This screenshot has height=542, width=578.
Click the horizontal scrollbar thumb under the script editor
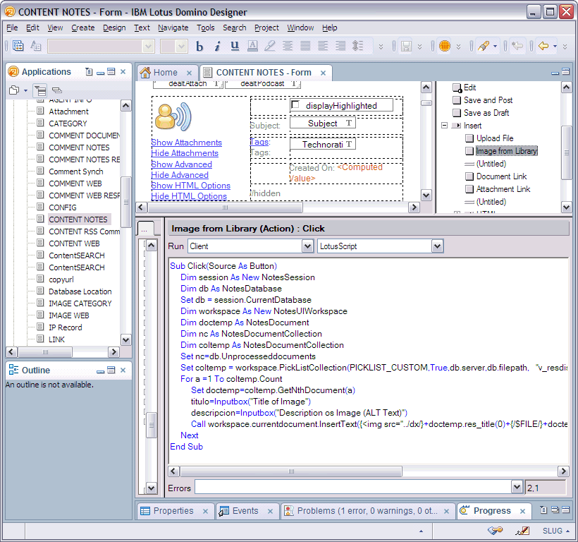291,471
